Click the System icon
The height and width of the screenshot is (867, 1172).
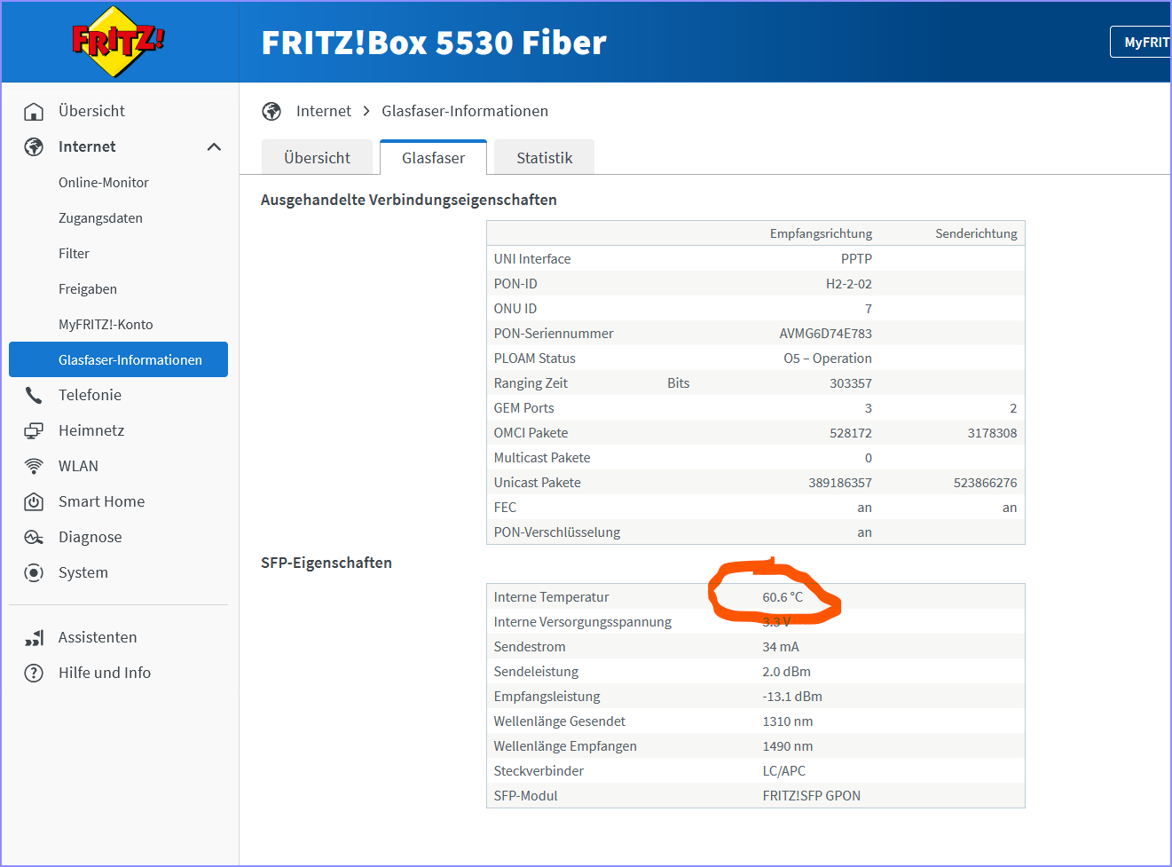[x=34, y=572]
